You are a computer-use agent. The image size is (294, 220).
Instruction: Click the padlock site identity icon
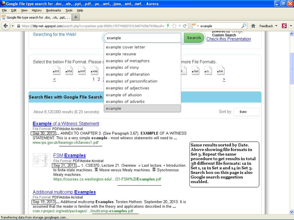[18, 26]
